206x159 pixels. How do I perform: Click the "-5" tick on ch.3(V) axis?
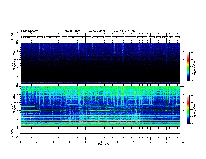coord(17,137)
